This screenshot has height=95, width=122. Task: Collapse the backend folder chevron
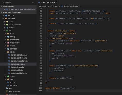(3, 19)
